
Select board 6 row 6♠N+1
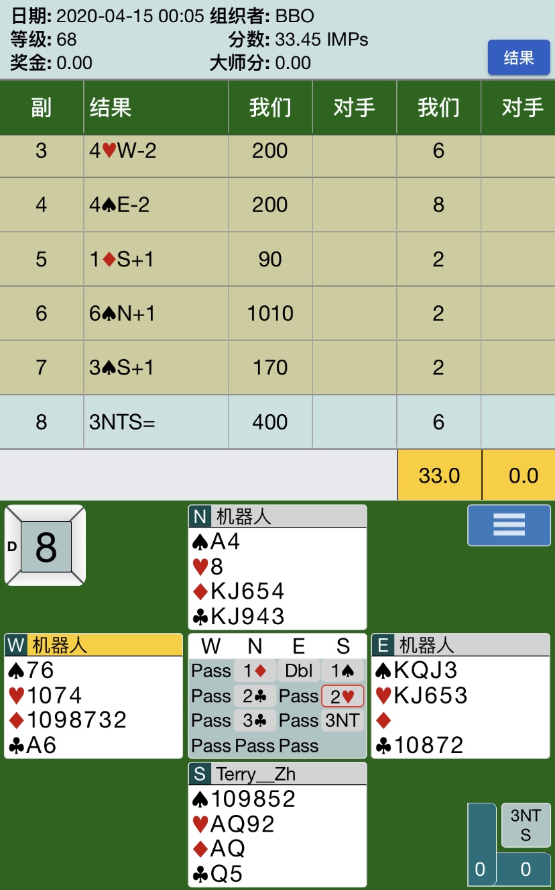pyautogui.click(x=277, y=313)
